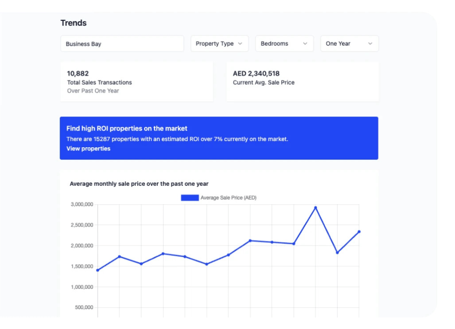Click the average monthly sale price chart title
The width and height of the screenshot is (455, 329).
click(139, 184)
